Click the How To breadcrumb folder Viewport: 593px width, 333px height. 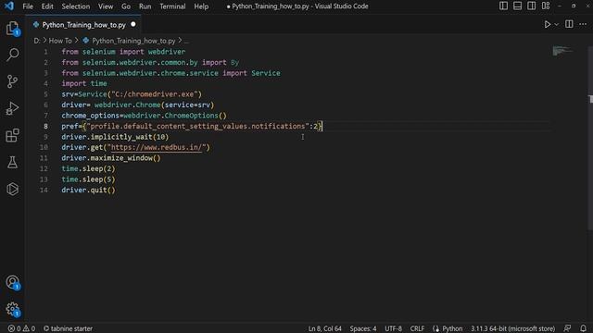(x=60, y=41)
